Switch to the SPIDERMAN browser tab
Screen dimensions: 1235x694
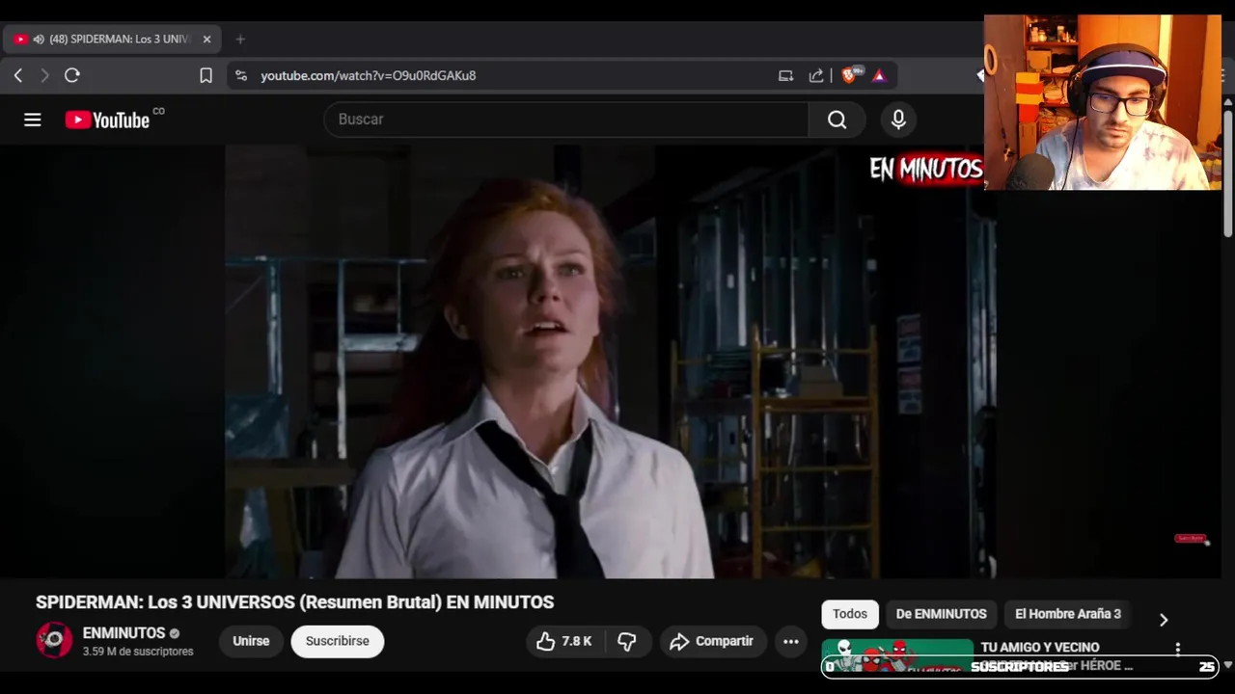(113, 40)
